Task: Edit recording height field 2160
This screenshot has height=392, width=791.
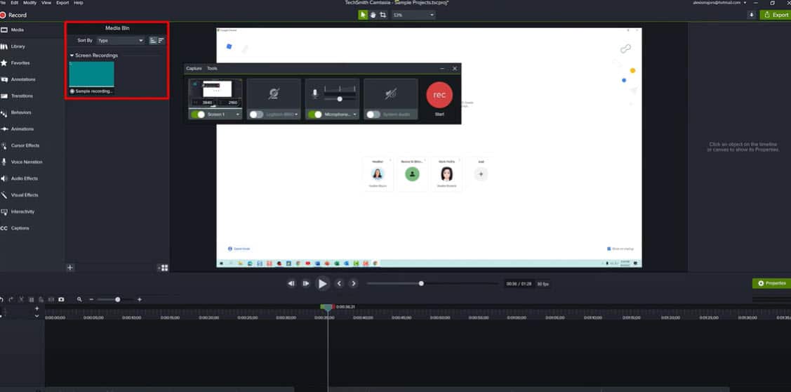Action: click(x=232, y=103)
